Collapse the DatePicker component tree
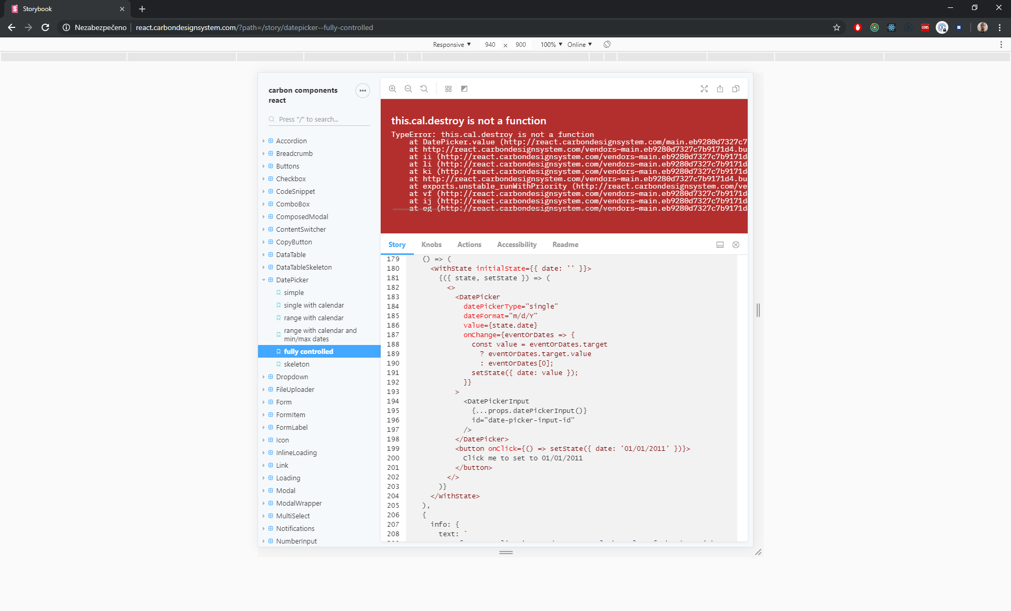This screenshot has height=611, width=1011. click(265, 280)
